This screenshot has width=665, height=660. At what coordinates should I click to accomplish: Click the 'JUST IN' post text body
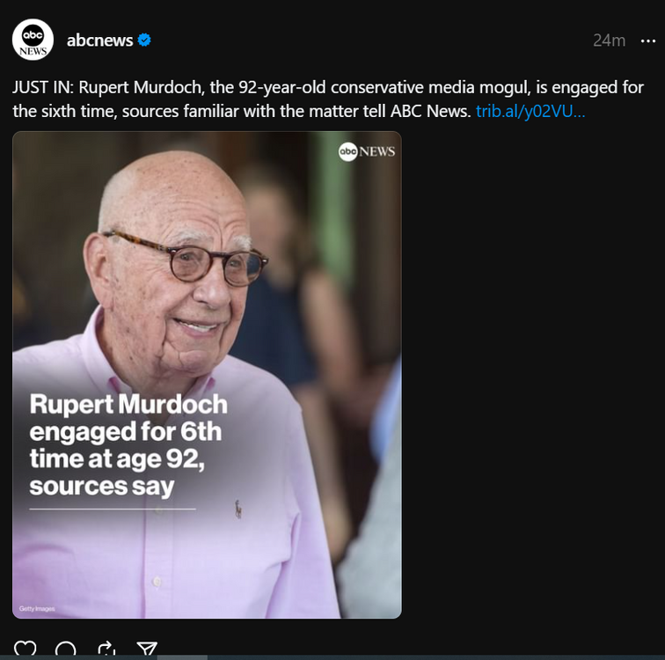[264, 88]
